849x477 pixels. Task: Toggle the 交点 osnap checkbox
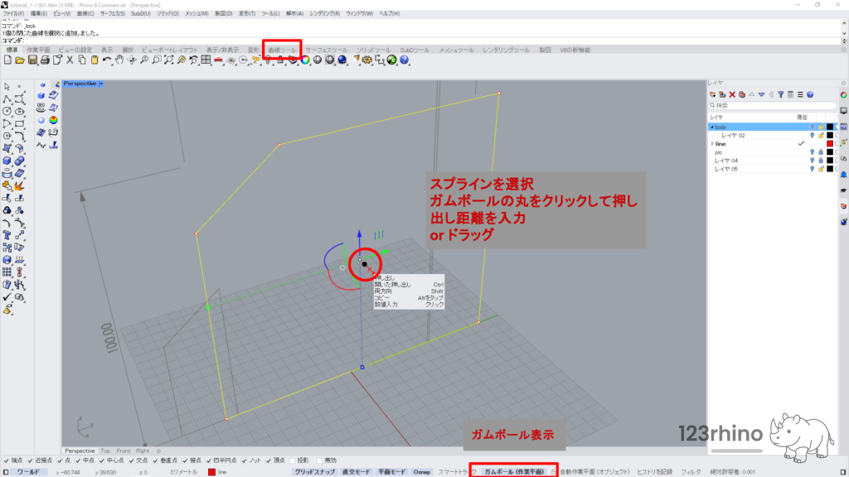(131, 460)
